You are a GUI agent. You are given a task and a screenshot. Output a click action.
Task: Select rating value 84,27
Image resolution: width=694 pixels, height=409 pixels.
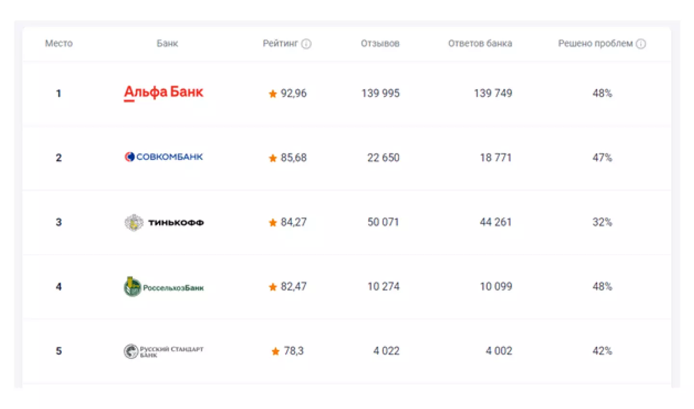(294, 222)
